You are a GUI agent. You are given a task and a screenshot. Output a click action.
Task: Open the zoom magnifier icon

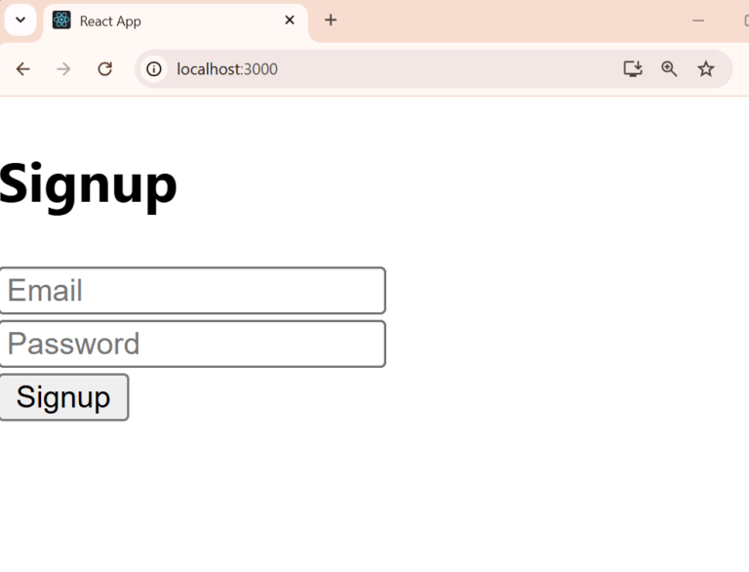pos(669,69)
